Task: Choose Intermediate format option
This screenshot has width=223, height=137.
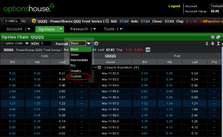Action: [81, 60]
